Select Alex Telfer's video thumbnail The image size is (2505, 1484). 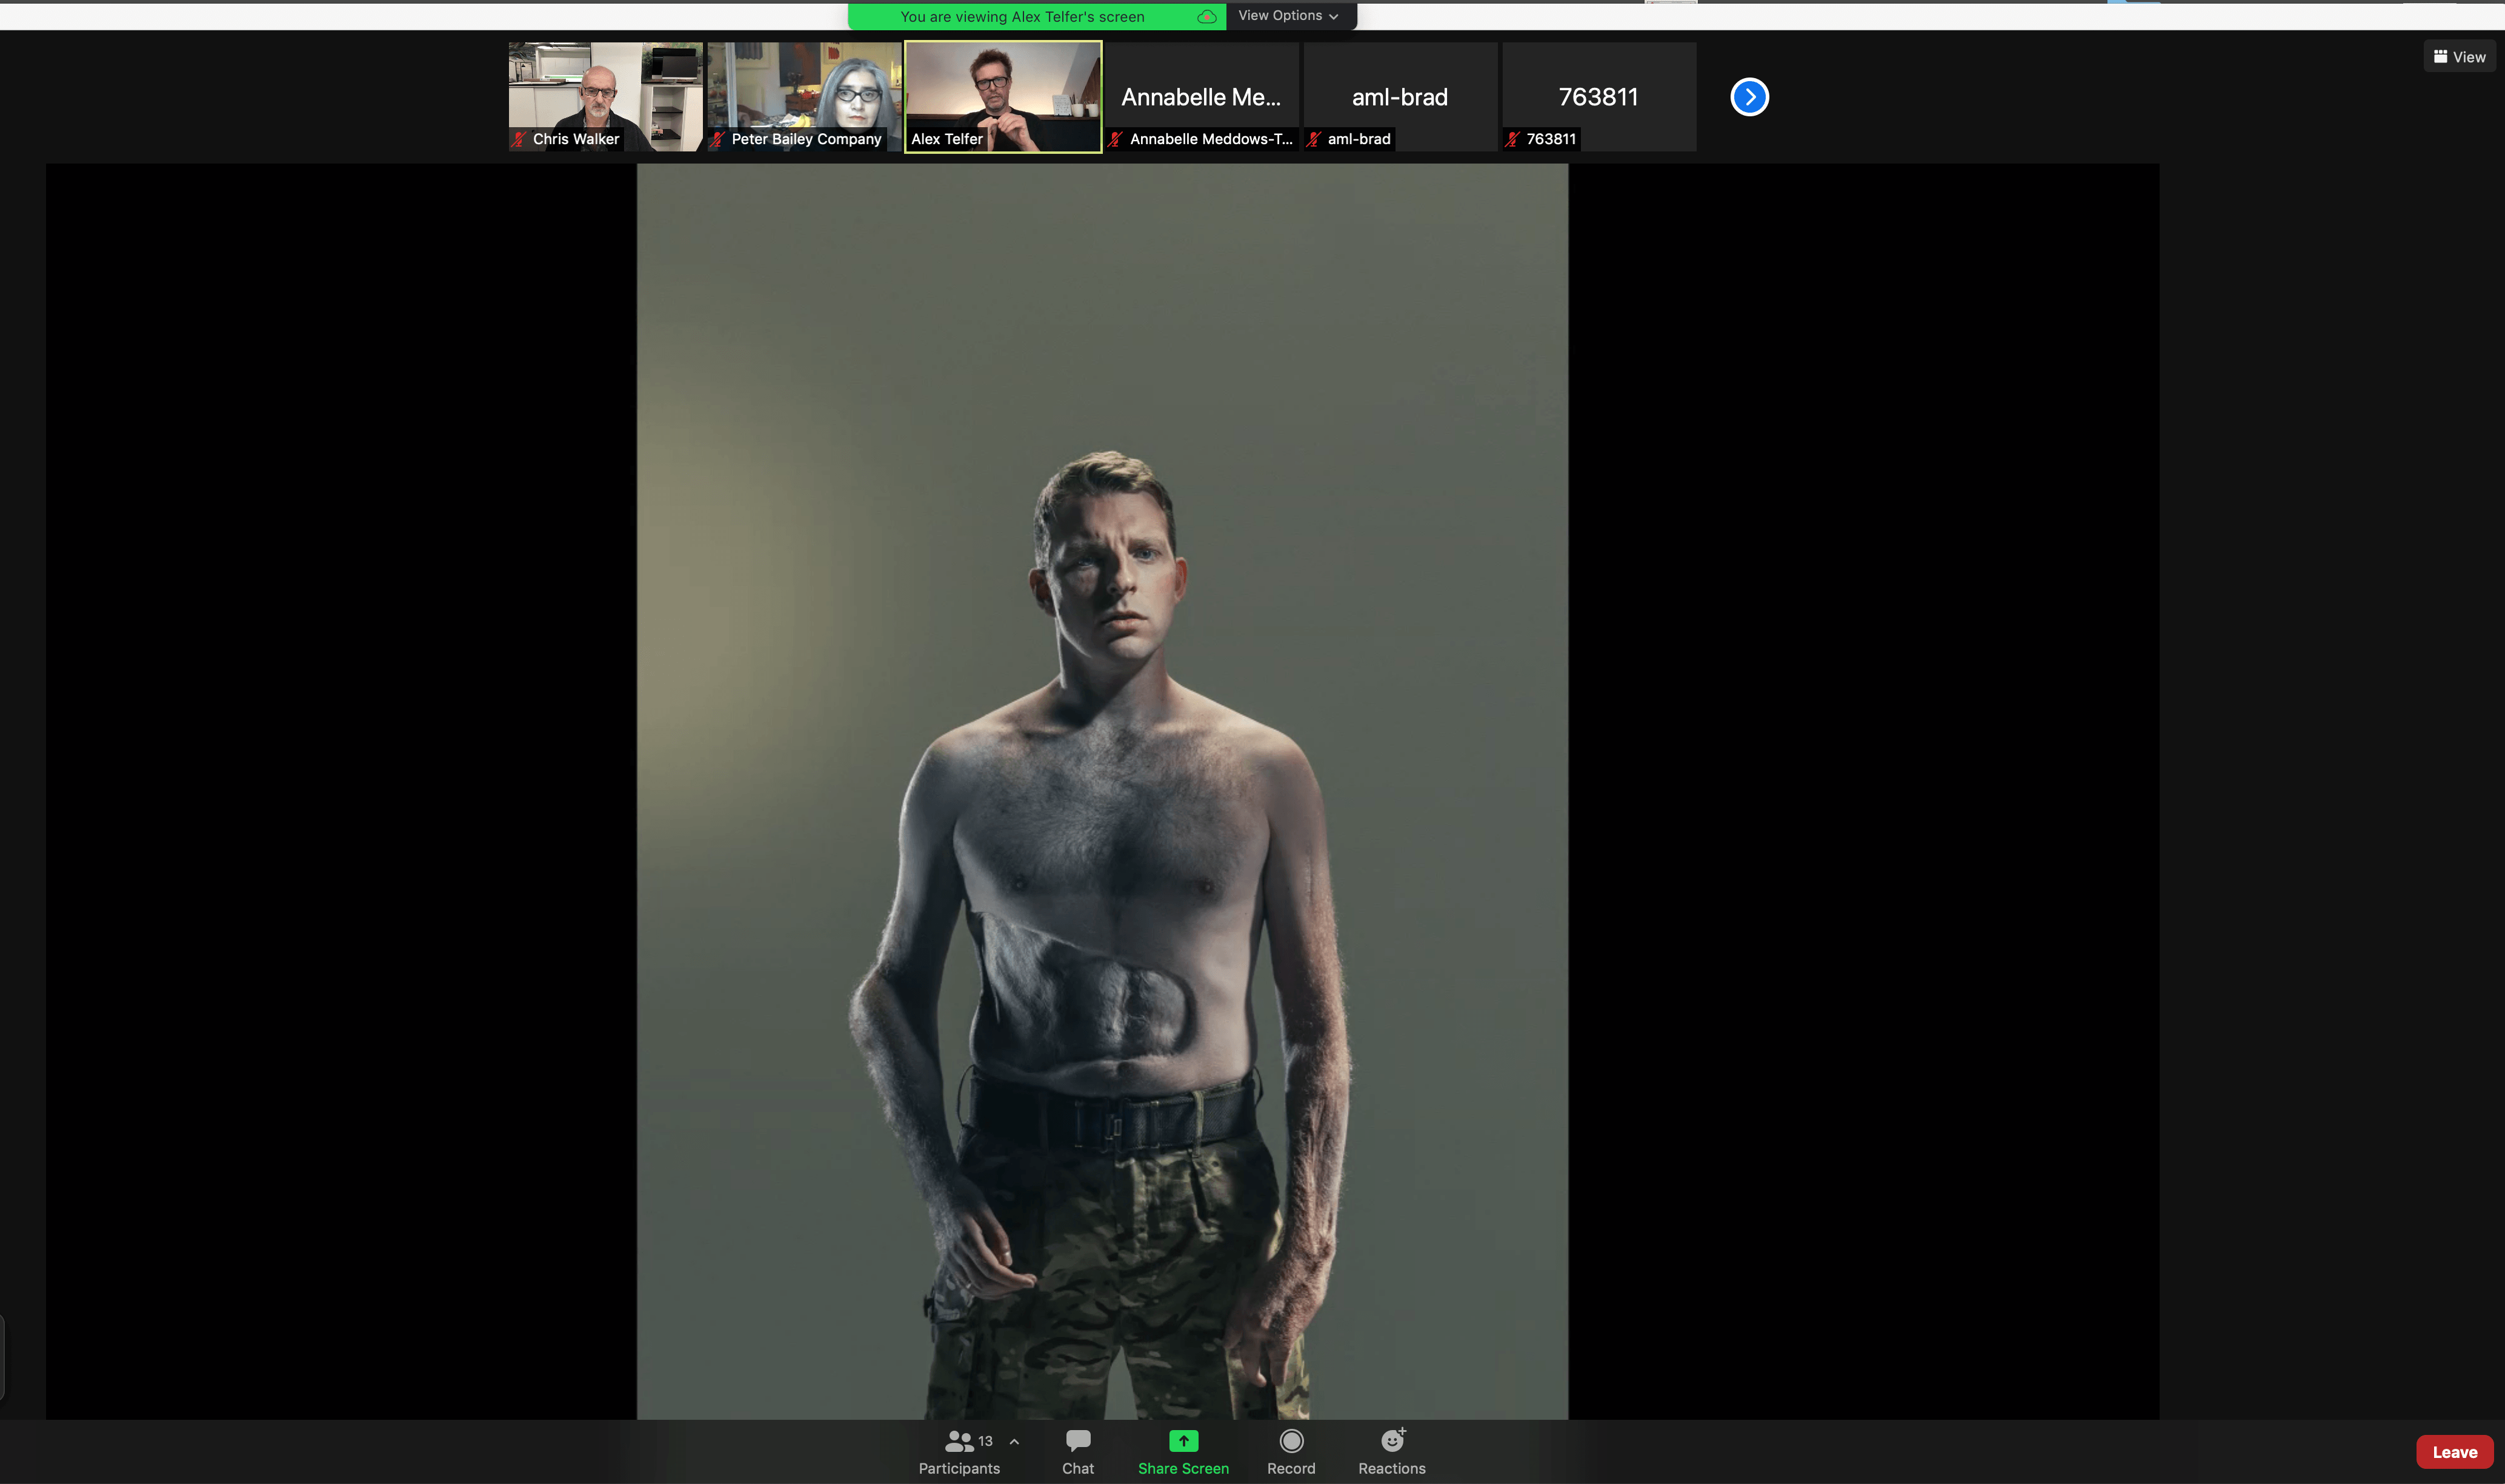(1003, 96)
